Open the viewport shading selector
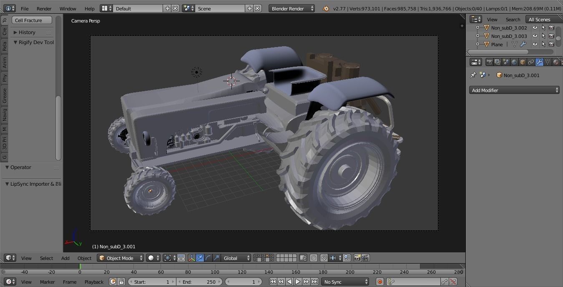Image resolution: width=563 pixels, height=287 pixels. pyautogui.click(x=153, y=258)
